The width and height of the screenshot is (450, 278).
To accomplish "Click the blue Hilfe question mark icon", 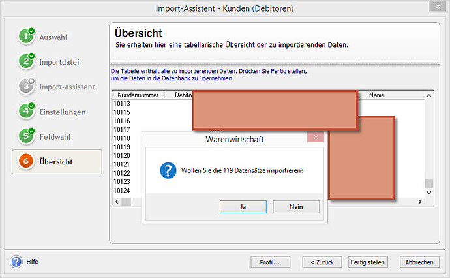I will coord(16,262).
